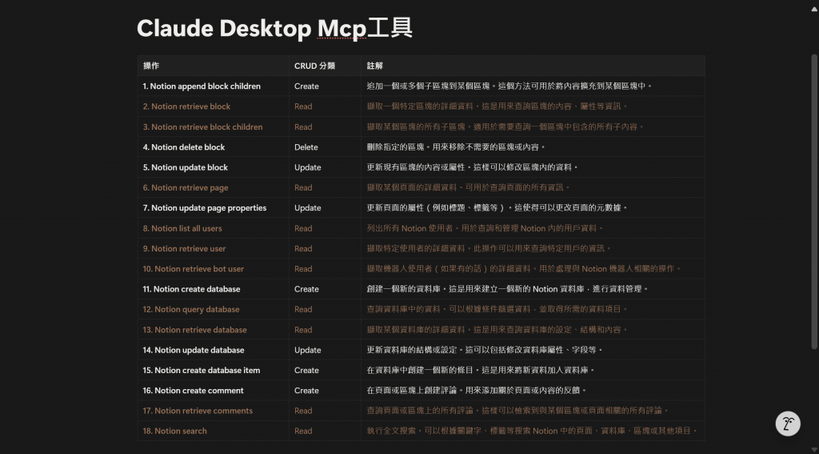This screenshot has height=454, width=819.
Task: Click the vertical scrollbar thumb
Action: coord(814,202)
